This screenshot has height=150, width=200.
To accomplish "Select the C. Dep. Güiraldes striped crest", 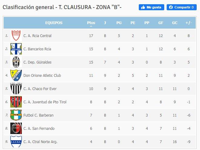I will 16,62.
